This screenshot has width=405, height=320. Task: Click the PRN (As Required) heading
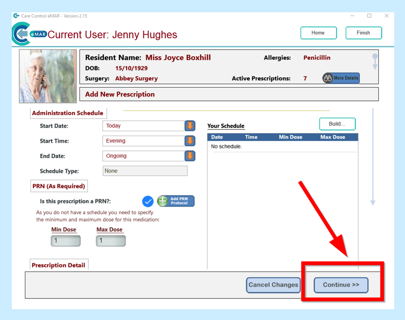59,186
